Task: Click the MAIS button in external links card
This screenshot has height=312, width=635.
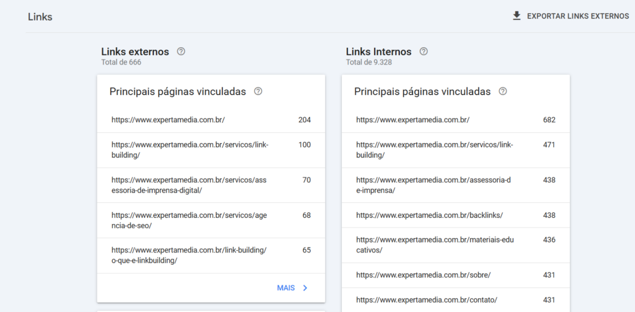Action: pos(286,288)
